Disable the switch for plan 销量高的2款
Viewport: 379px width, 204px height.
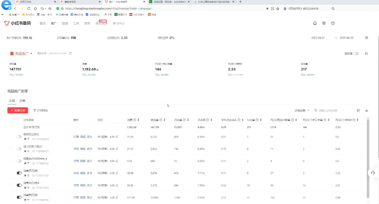click(x=19, y=173)
